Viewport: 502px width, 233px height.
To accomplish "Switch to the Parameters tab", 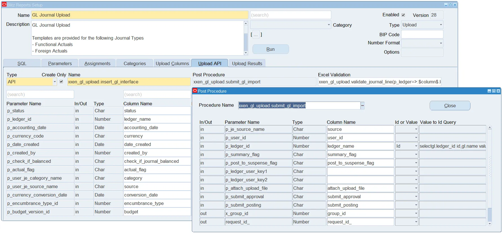I will click(60, 63).
